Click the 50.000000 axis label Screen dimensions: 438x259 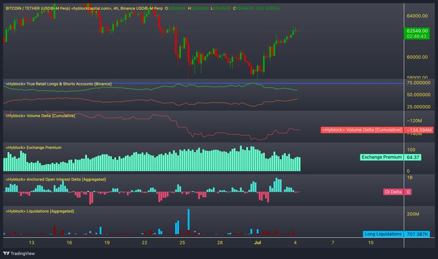coord(419,95)
